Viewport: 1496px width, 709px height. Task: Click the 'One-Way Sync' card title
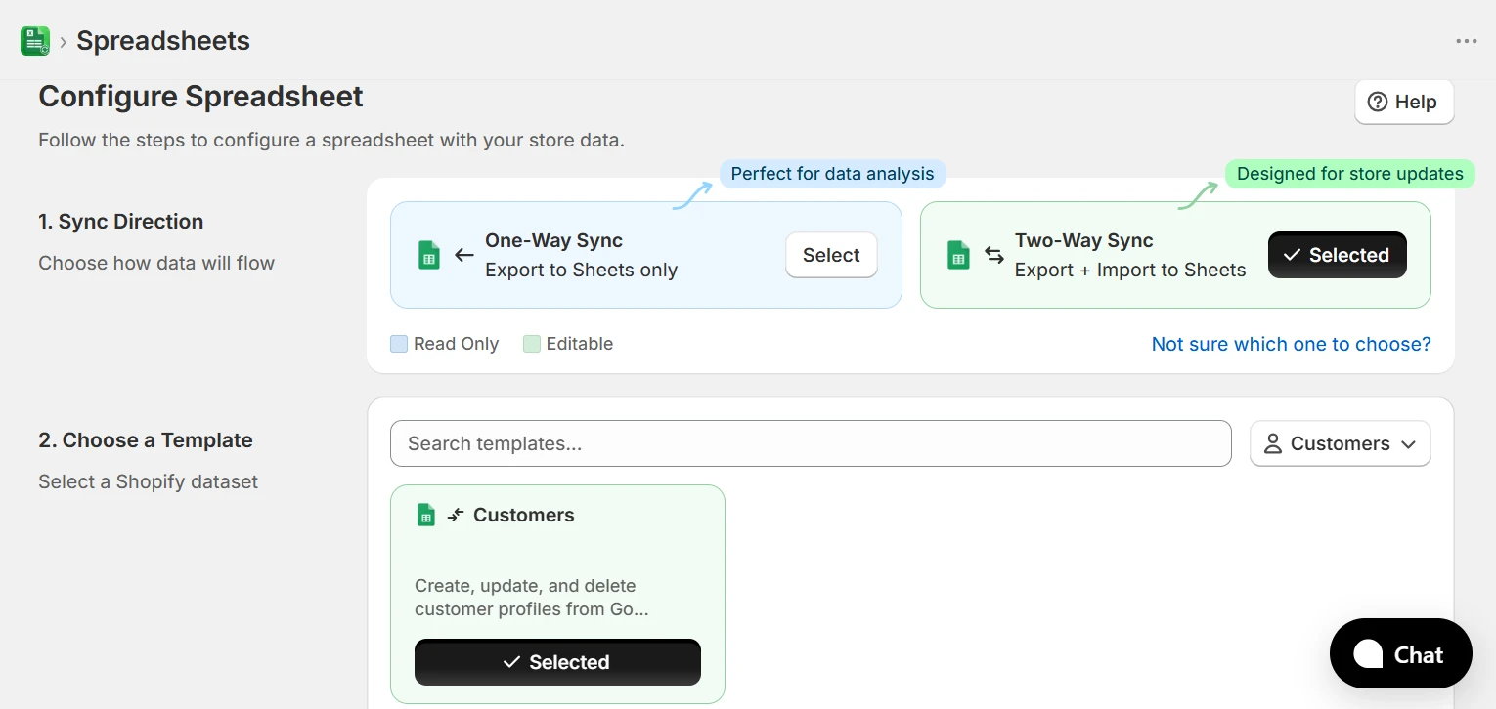pyautogui.click(x=553, y=240)
